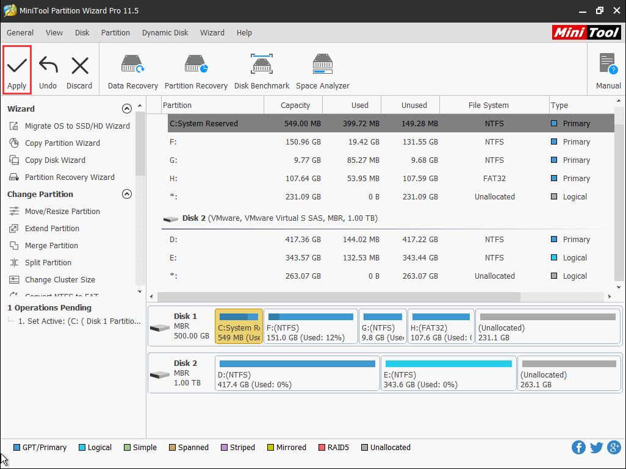
Task: Sort by the Capacity column header
Action: (x=293, y=106)
